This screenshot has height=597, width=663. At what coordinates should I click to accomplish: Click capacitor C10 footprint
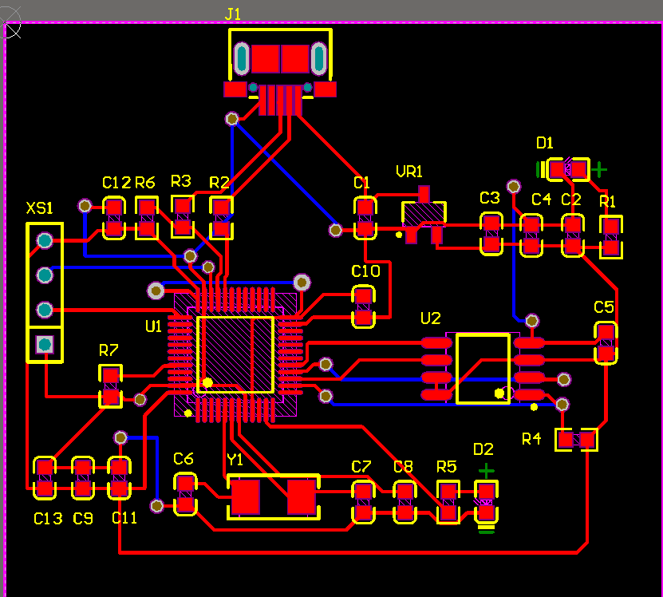click(x=364, y=304)
